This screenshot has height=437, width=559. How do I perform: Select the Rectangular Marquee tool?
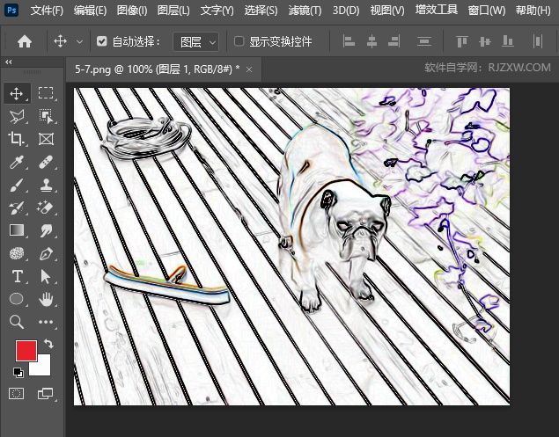click(x=46, y=93)
